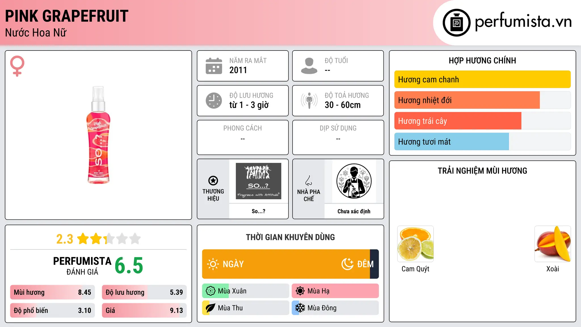The height and width of the screenshot is (327, 581).
Task: Click the NGÀY label on the orange bar
Action: pos(233,264)
